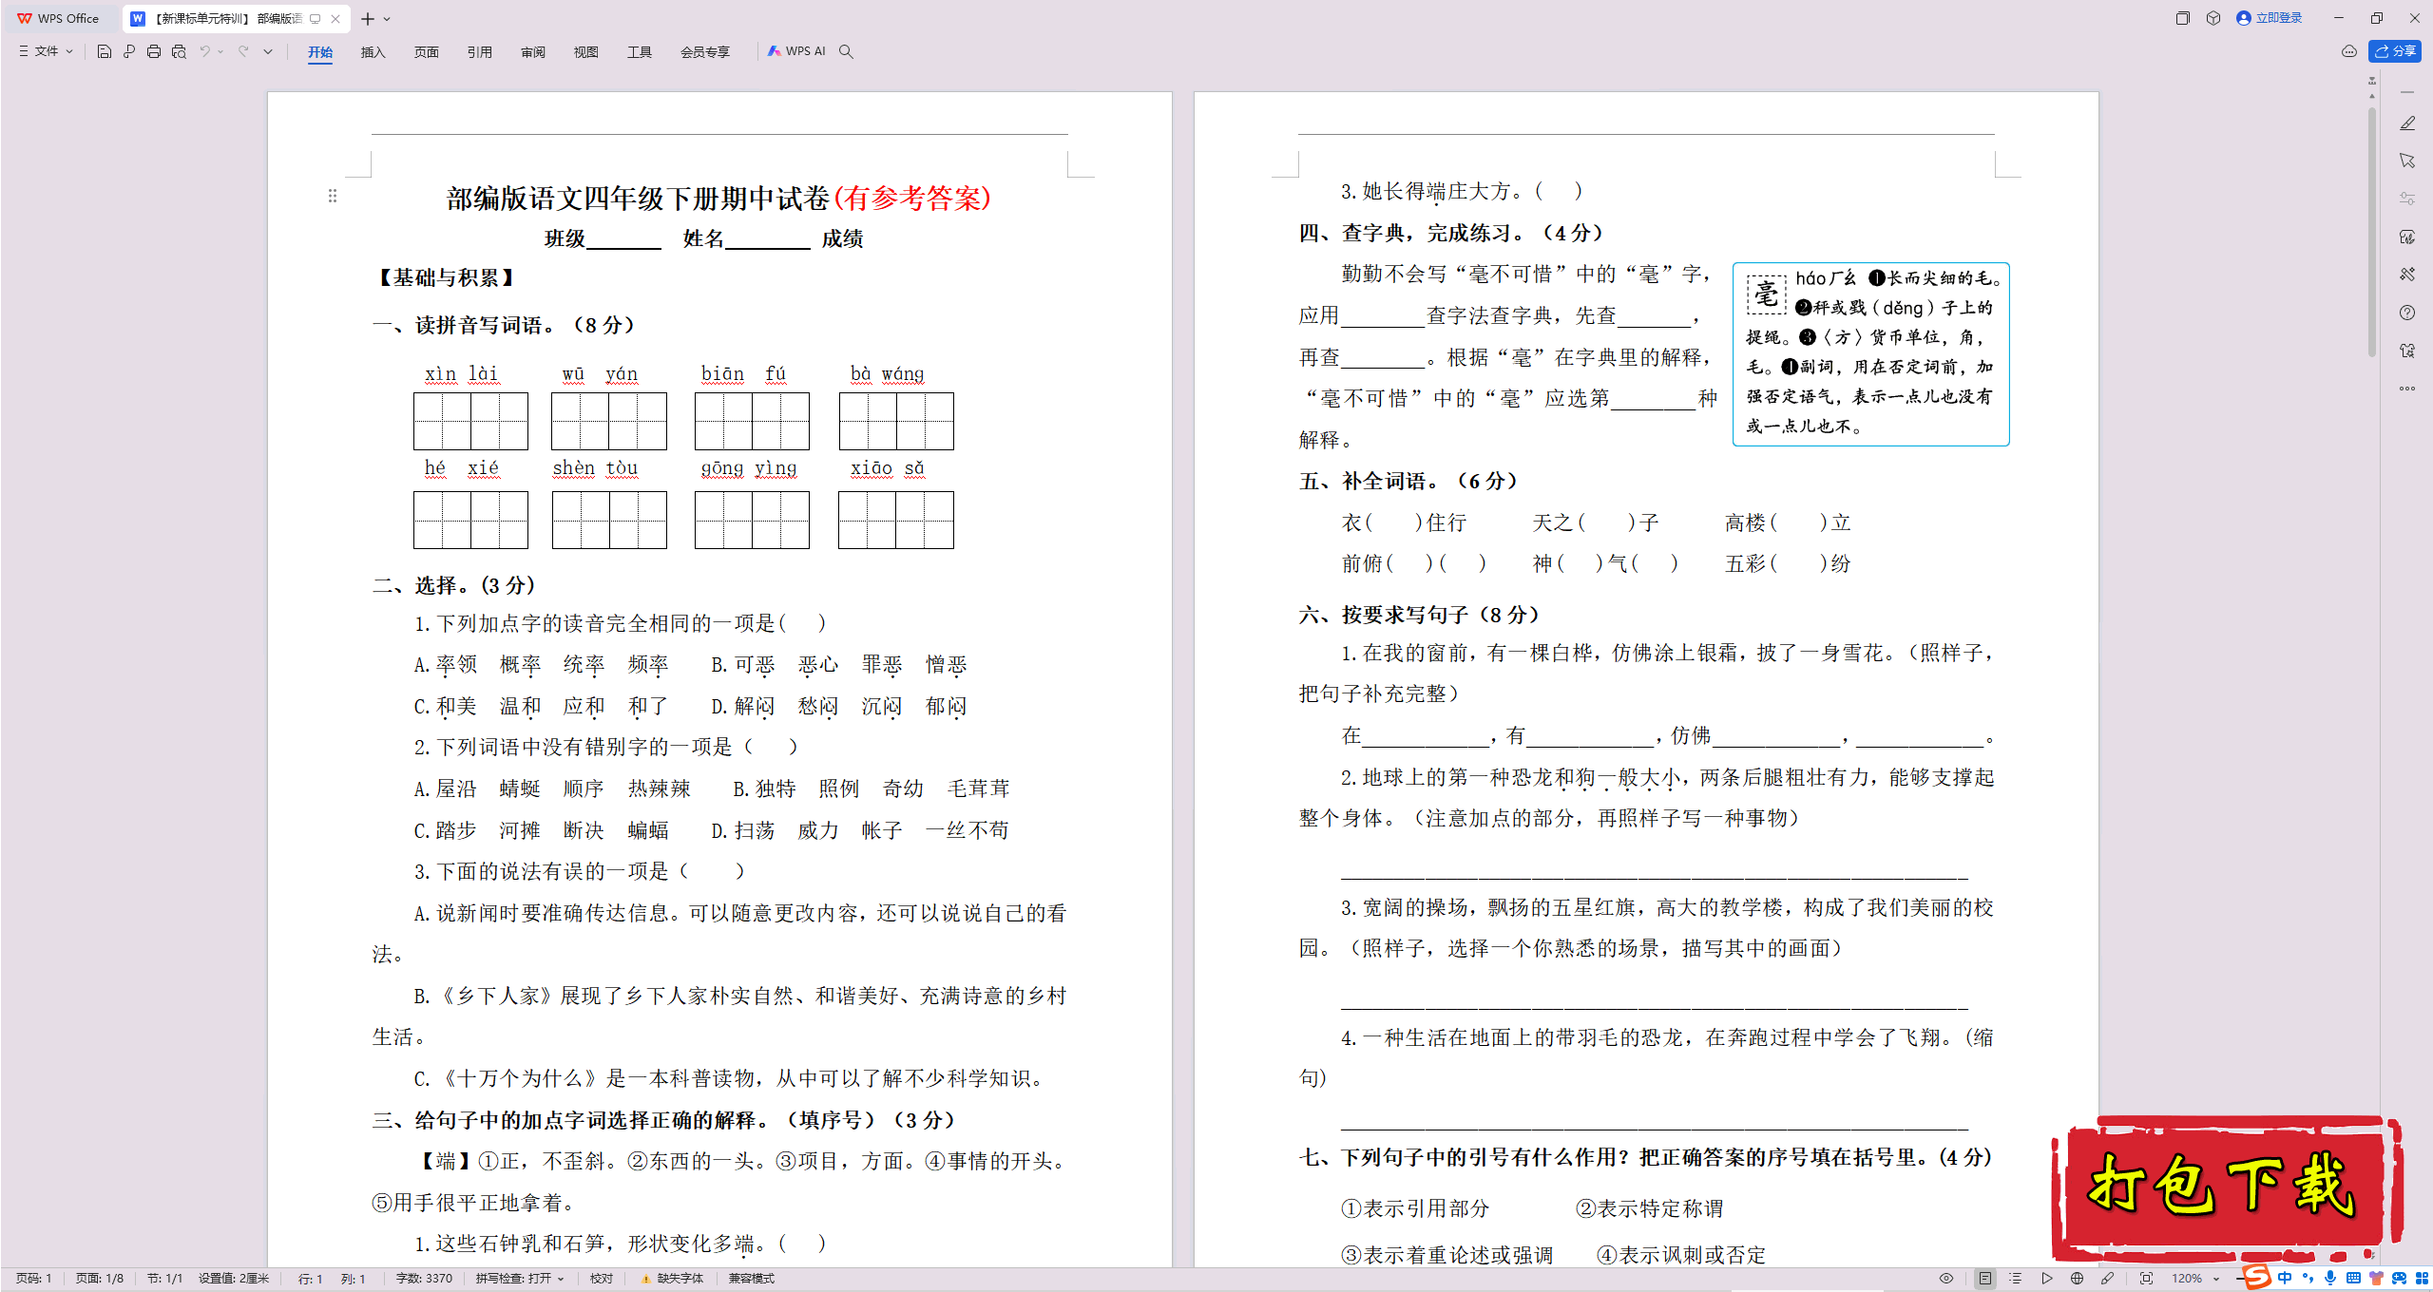Click 校对 proofreading in status bar
2433x1292 pixels.
tap(602, 1279)
